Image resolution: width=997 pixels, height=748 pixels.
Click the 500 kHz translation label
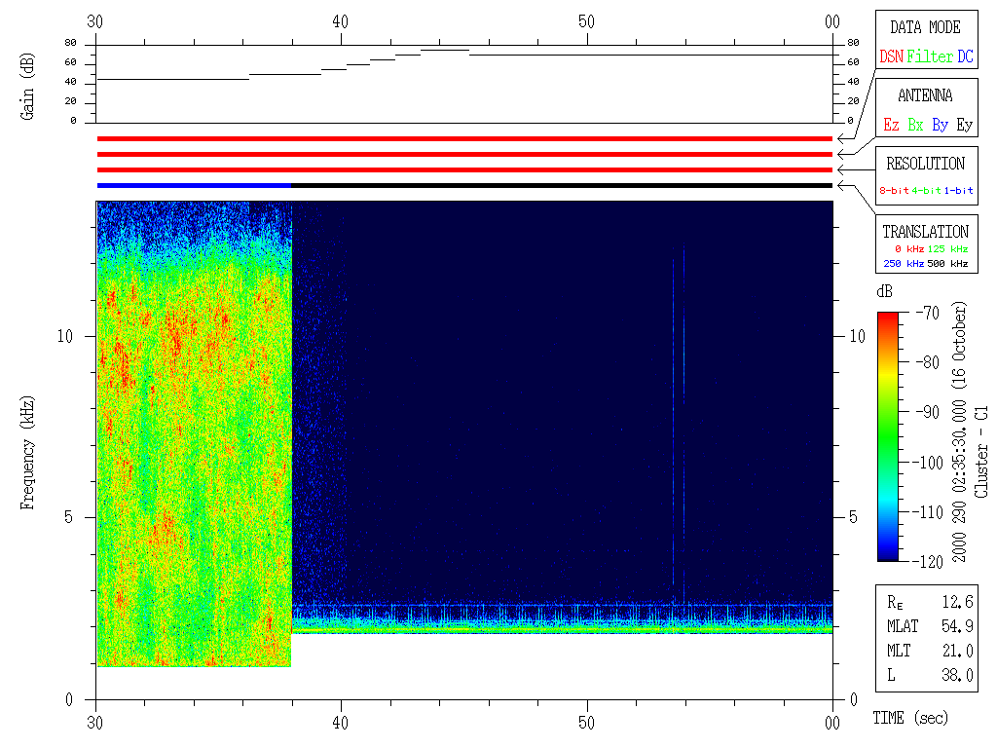coord(947,264)
